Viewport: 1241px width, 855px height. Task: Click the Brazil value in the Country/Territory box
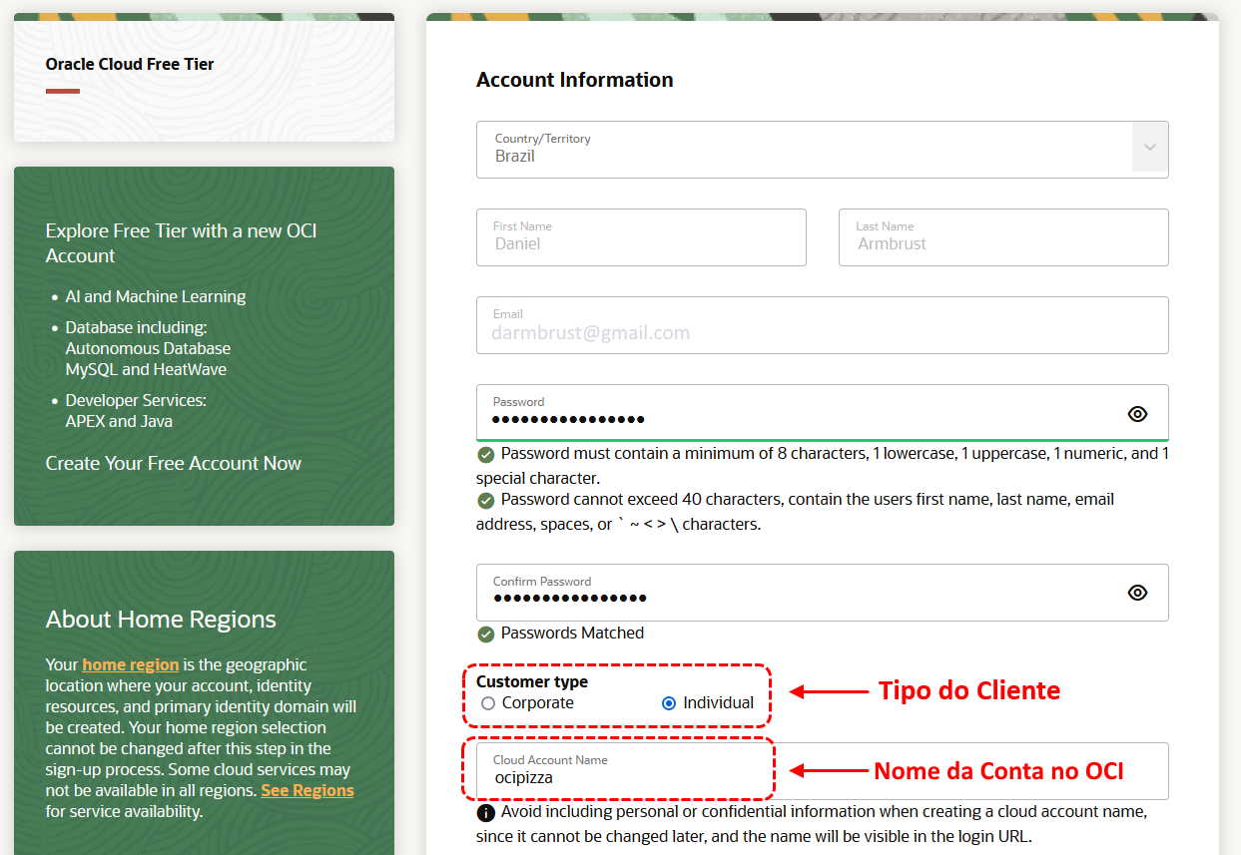(x=515, y=157)
